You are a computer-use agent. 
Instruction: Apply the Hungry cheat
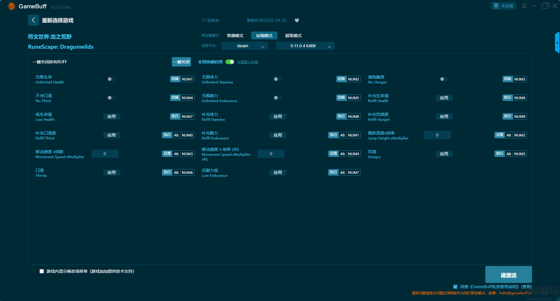[x=444, y=154]
